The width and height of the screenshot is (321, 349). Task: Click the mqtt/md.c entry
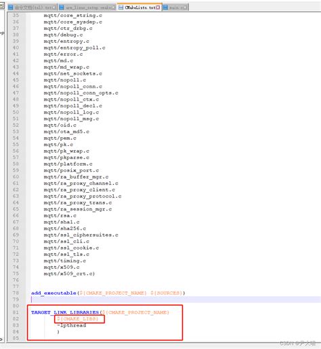[58, 60]
